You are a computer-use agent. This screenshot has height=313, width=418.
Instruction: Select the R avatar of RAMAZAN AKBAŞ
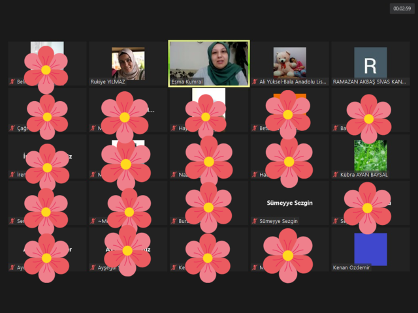pyautogui.click(x=370, y=63)
